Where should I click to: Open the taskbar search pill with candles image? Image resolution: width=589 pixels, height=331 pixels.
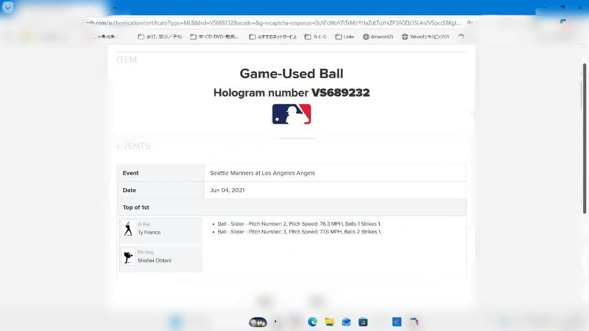[x=258, y=322]
